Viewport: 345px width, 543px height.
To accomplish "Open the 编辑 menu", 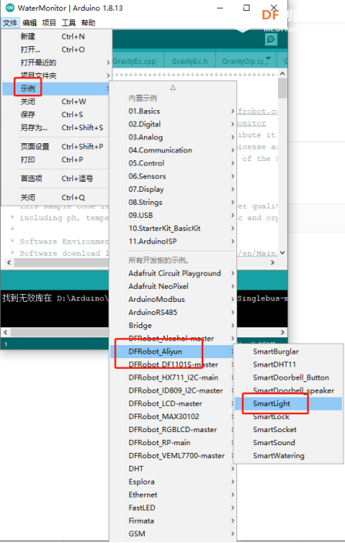I will click(x=29, y=23).
